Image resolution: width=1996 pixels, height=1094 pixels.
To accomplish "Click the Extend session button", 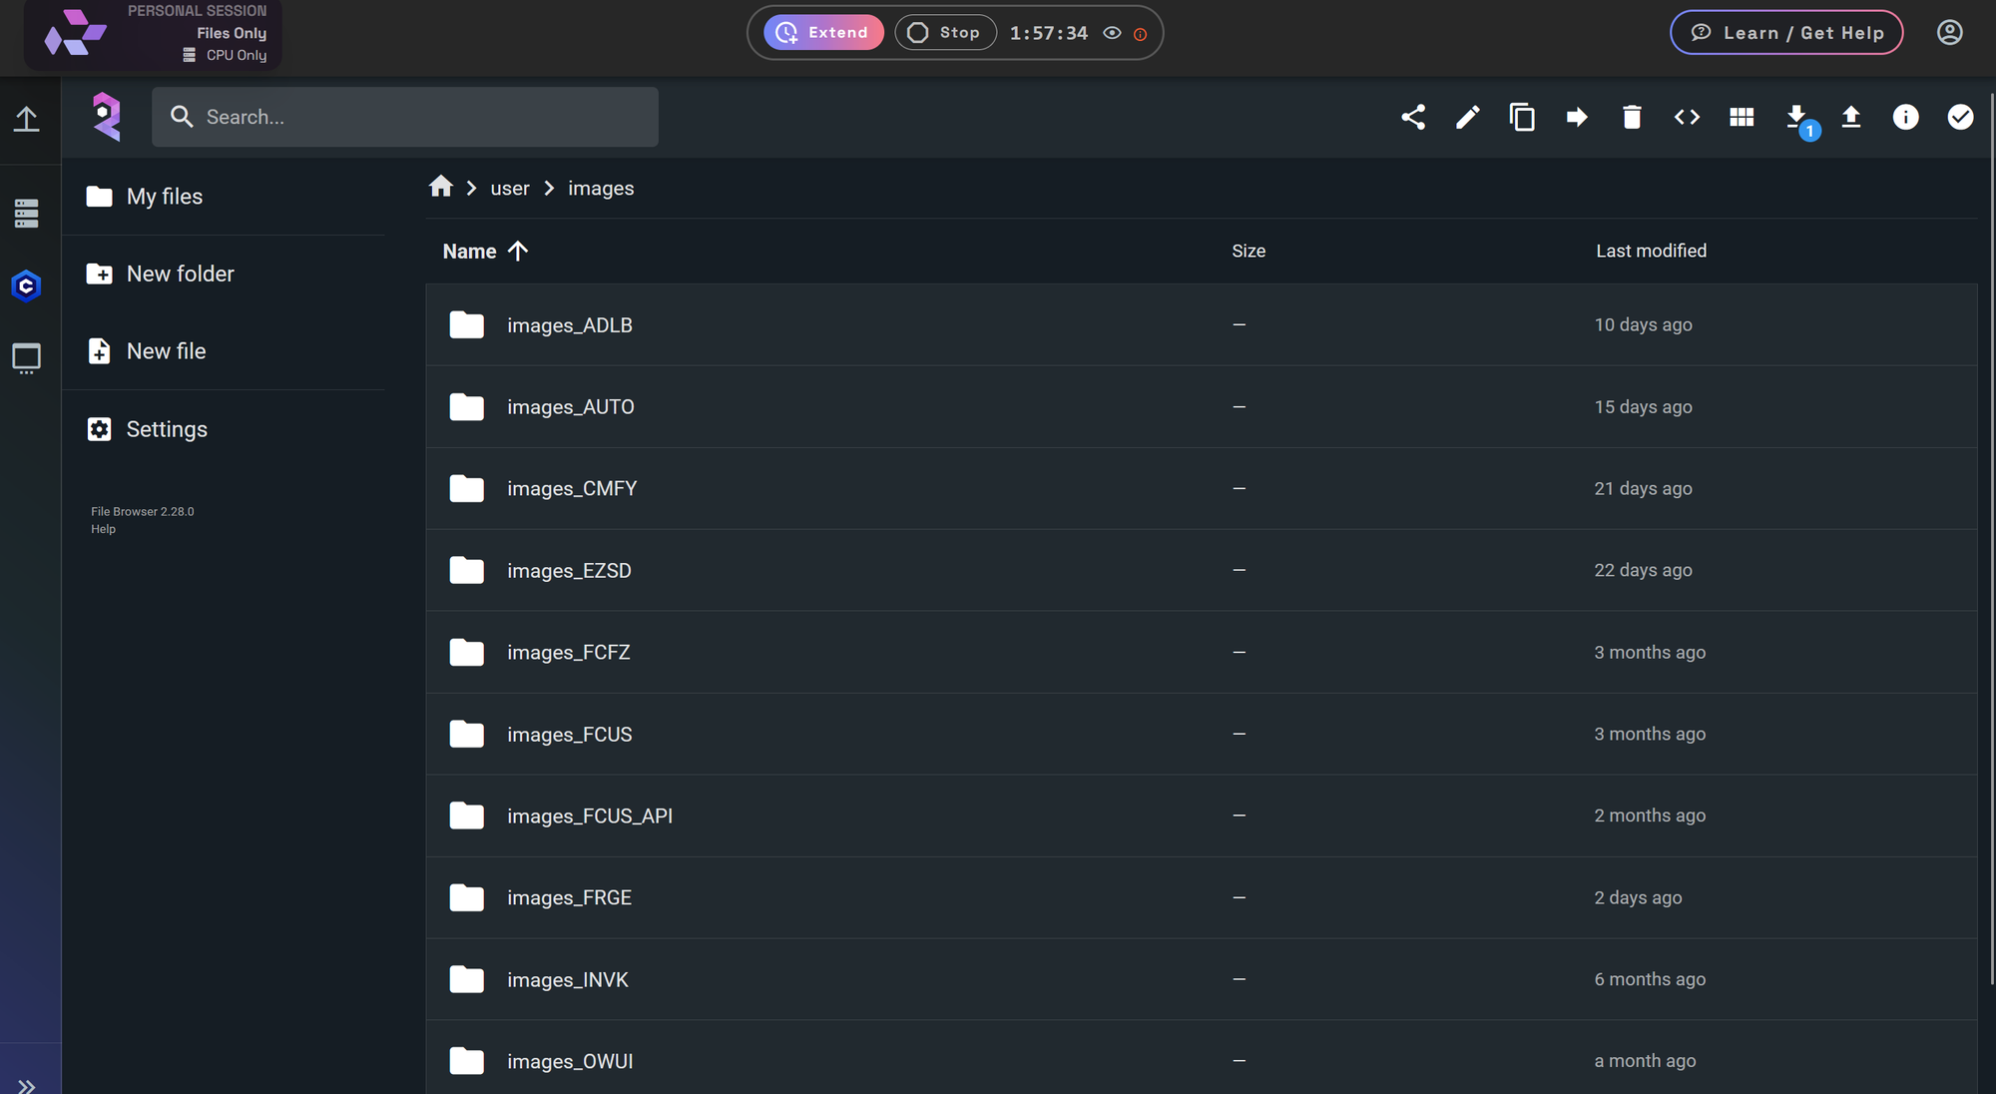I will point(823,32).
